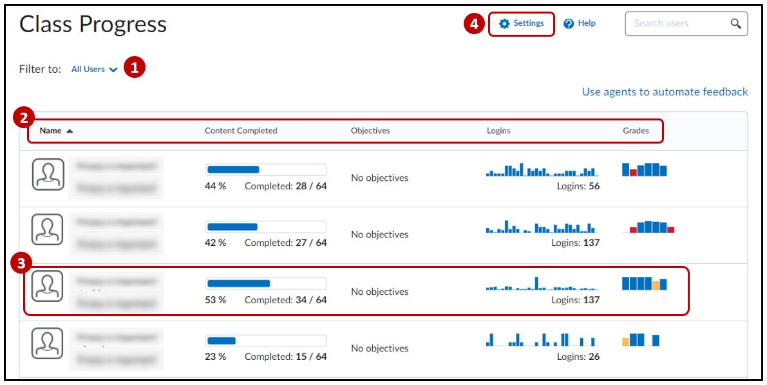Expand the All Users filter dropdown
Viewport: 767px width, 385px height.
click(95, 70)
